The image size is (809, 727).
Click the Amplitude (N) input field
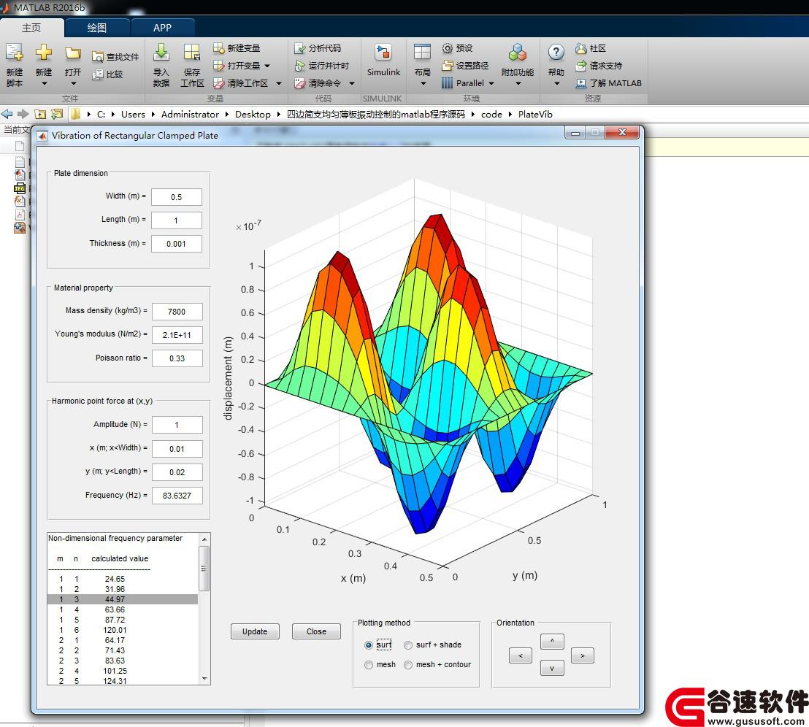(x=177, y=425)
